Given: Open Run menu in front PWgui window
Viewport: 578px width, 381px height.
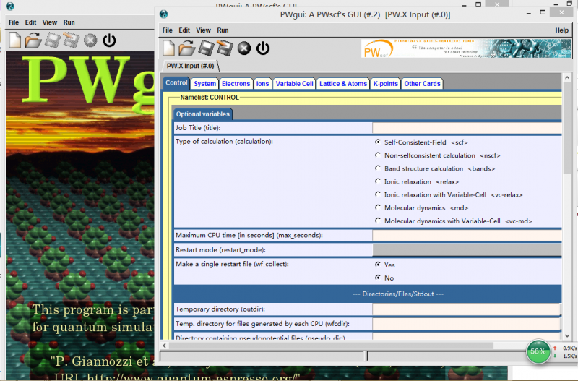Looking at the screenshot, I should [x=223, y=30].
